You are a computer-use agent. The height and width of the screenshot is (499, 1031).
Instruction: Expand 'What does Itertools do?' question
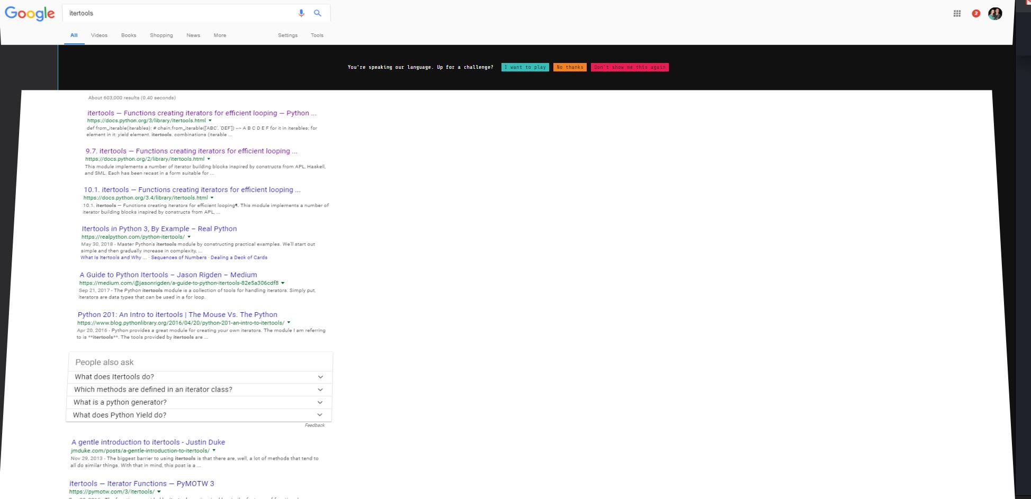(x=200, y=377)
